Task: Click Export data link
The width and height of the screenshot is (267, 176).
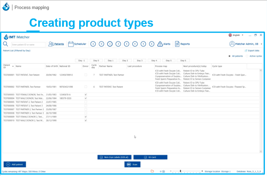Action: click(252, 51)
